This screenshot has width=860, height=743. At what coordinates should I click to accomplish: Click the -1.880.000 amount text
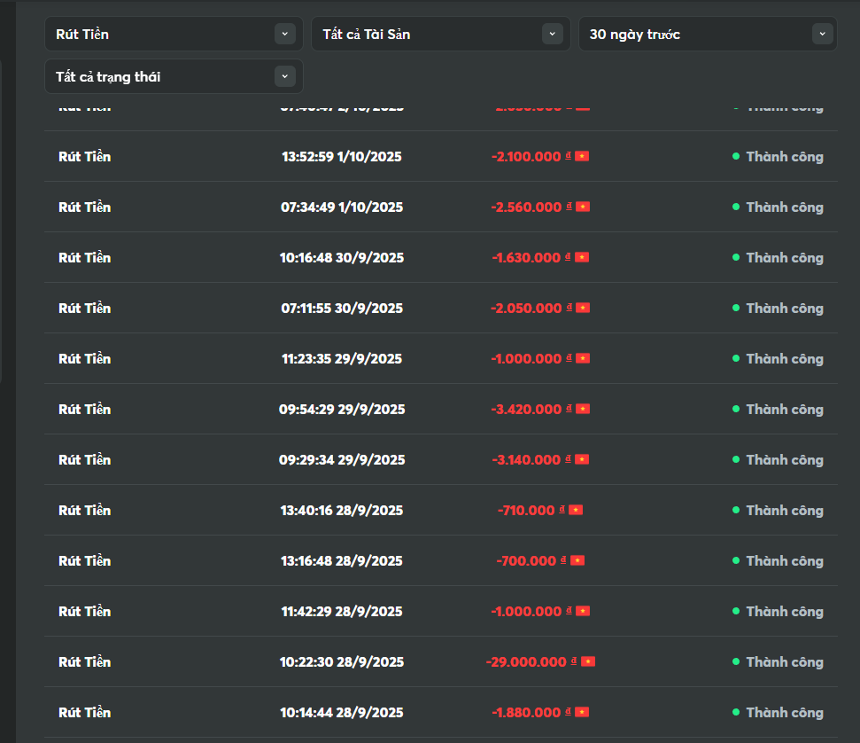pos(526,713)
